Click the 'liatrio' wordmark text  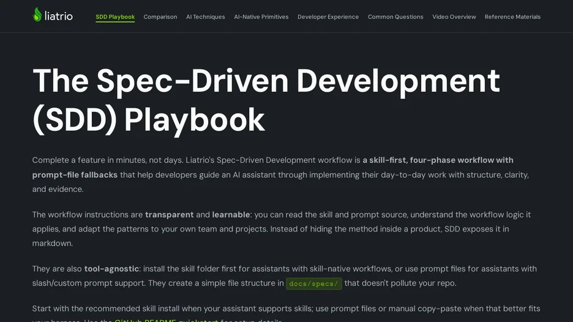59,16
